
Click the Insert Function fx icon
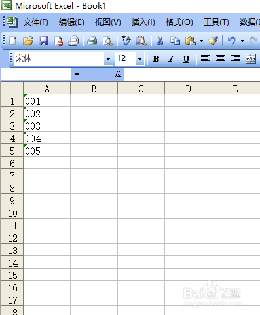(118, 74)
